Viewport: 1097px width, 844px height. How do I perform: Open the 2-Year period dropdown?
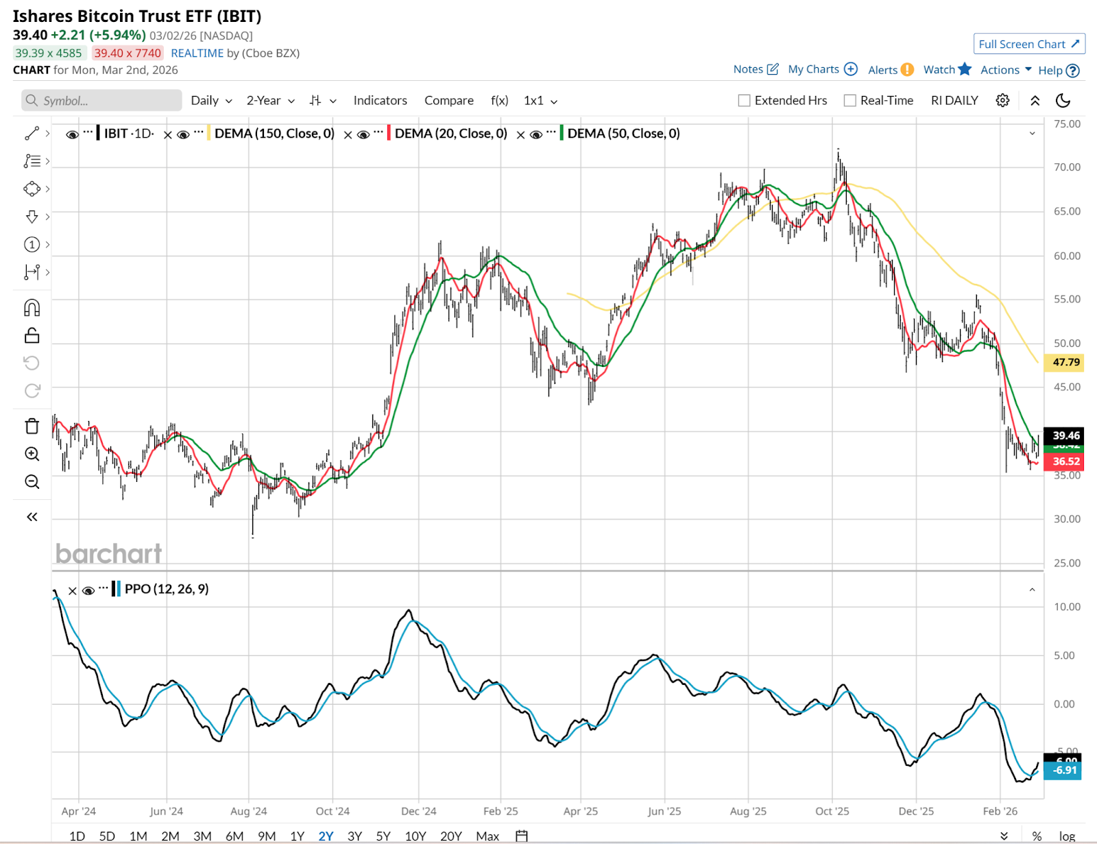point(270,101)
